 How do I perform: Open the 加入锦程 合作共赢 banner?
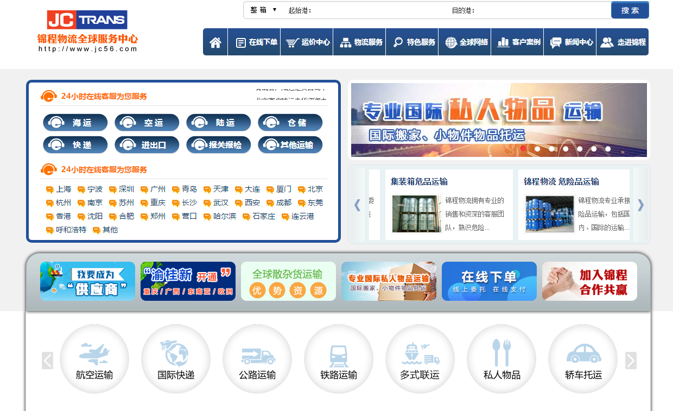589,281
